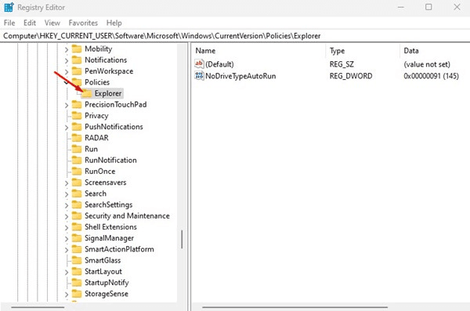
Task: Select the Explorer folder icon in tree
Action: click(87, 93)
